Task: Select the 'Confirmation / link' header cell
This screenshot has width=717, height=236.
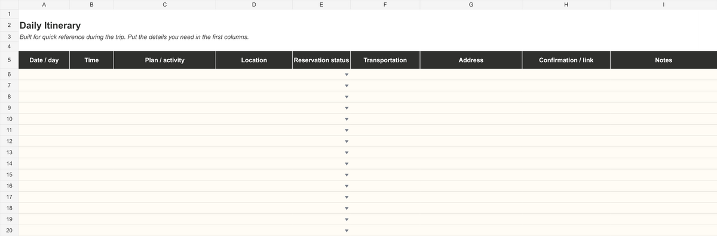Action: click(x=566, y=60)
